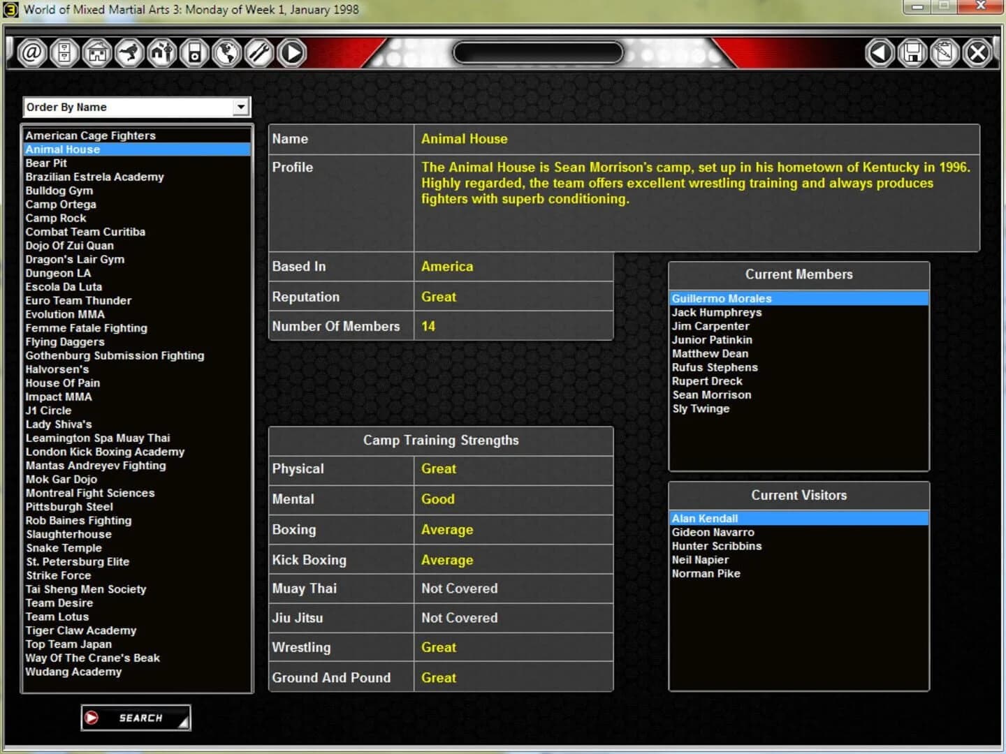Open the media player icon on the toolbar

pyautogui.click(x=194, y=52)
